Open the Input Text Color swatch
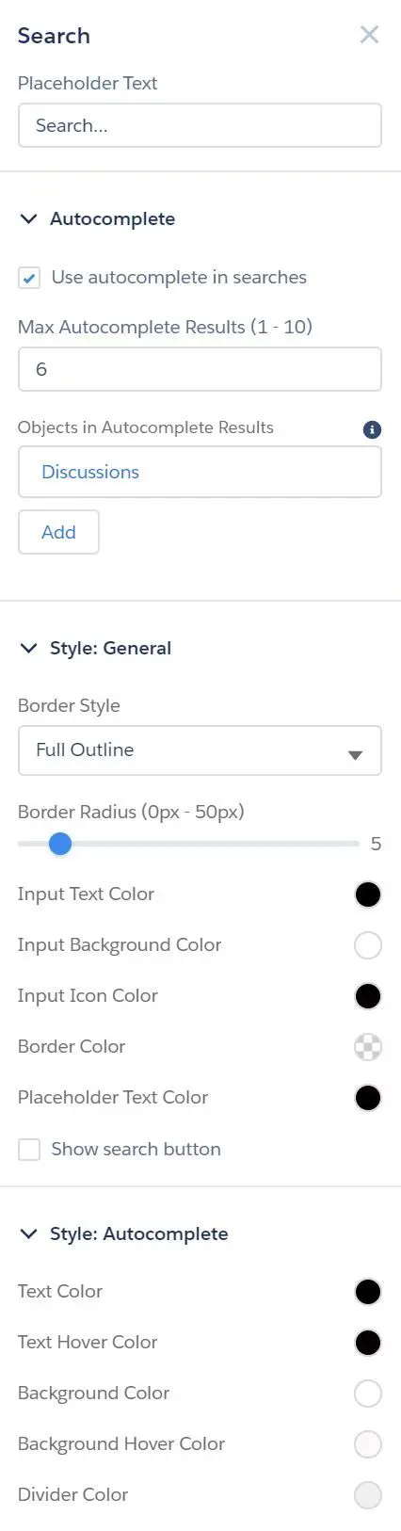This screenshot has height=1531, width=401. (368, 894)
